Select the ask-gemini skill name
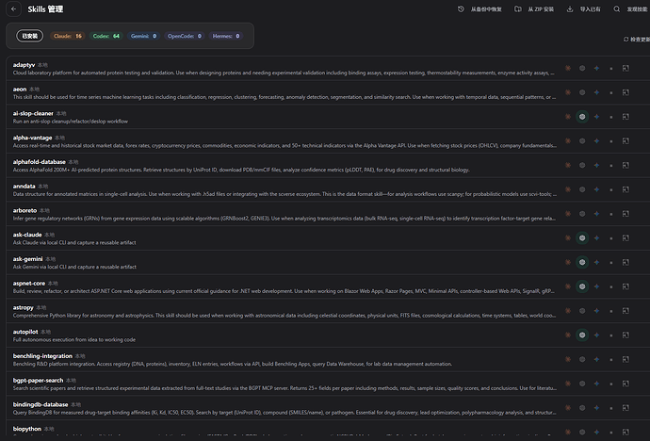This screenshot has height=441, width=650. [x=27, y=259]
